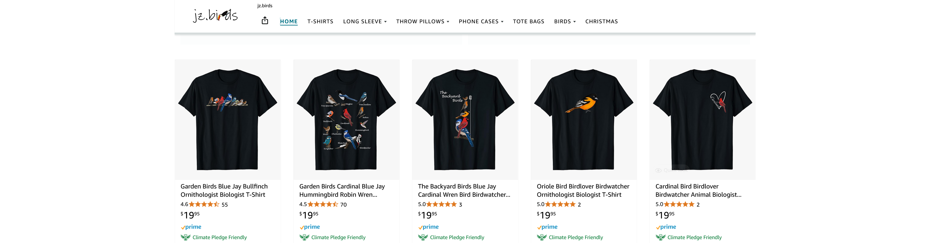Click star rating of Garden Birds Cardinal shirt
This screenshot has width=930, height=243.
click(x=323, y=204)
